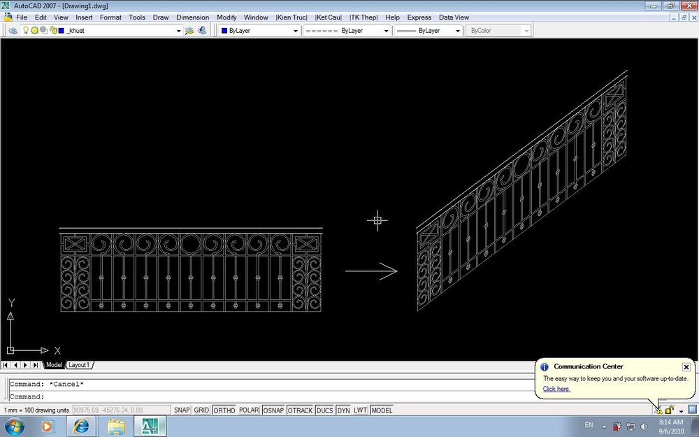Open the Kien Truc menu
699x437 pixels.
click(291, 17)
